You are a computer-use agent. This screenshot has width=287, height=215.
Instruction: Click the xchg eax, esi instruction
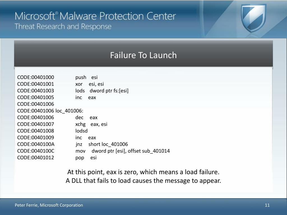pos(91,124)
